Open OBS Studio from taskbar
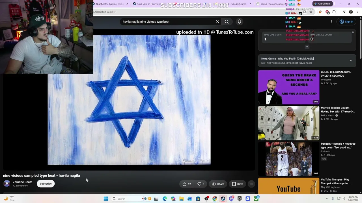The height and width of the screenshot is (203, 362). [x=206, y=199]
